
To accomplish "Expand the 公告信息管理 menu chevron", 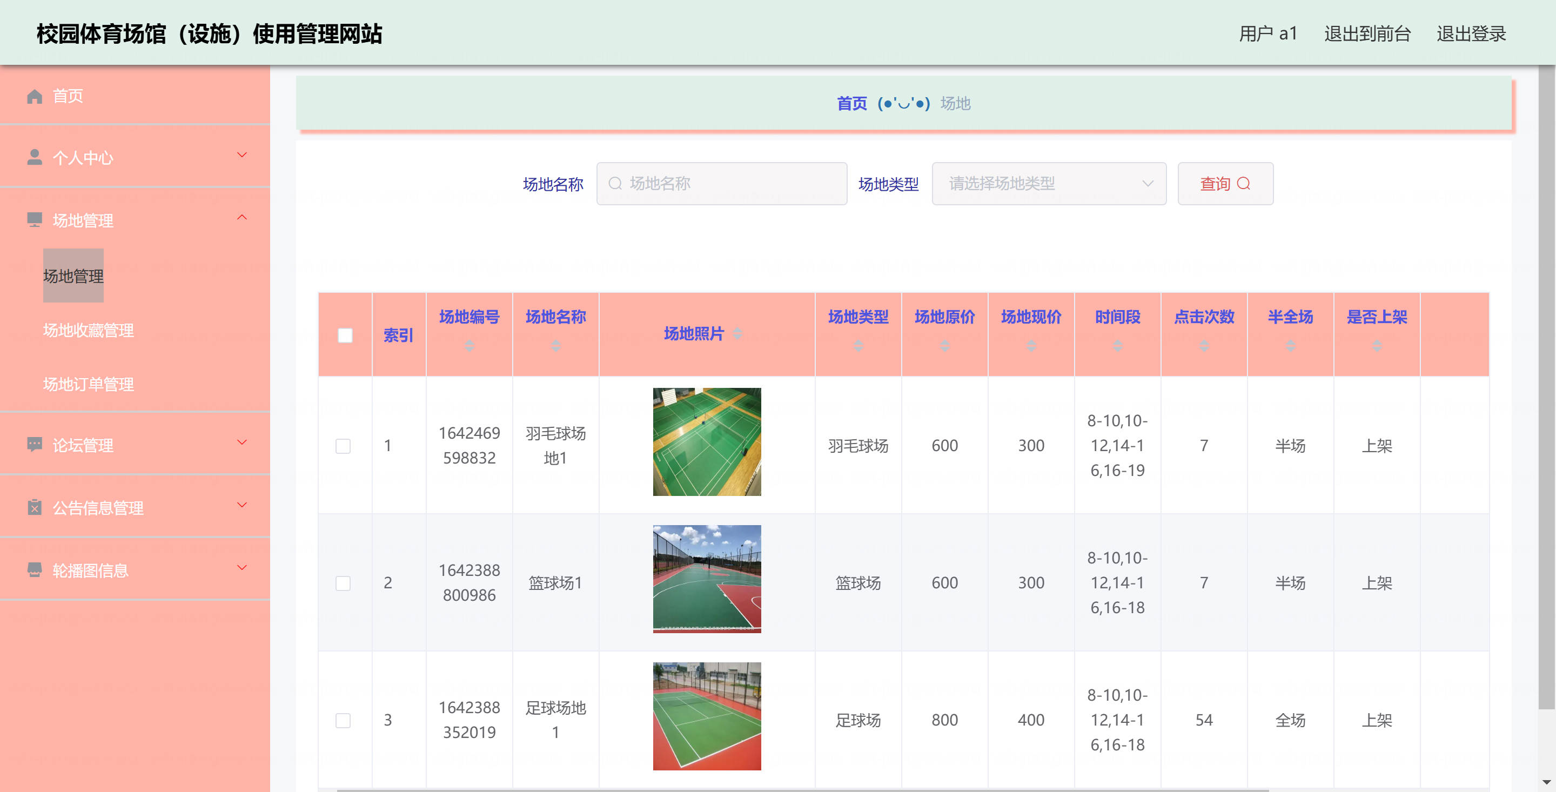I will [x=242, y=505].
